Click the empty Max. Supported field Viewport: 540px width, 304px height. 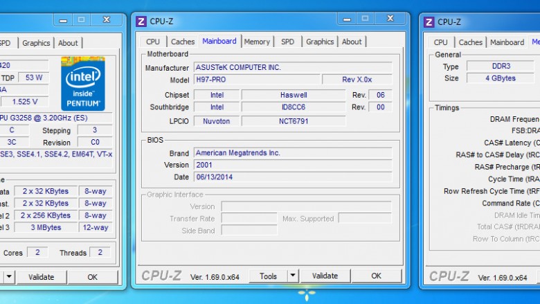coord(365,218)
